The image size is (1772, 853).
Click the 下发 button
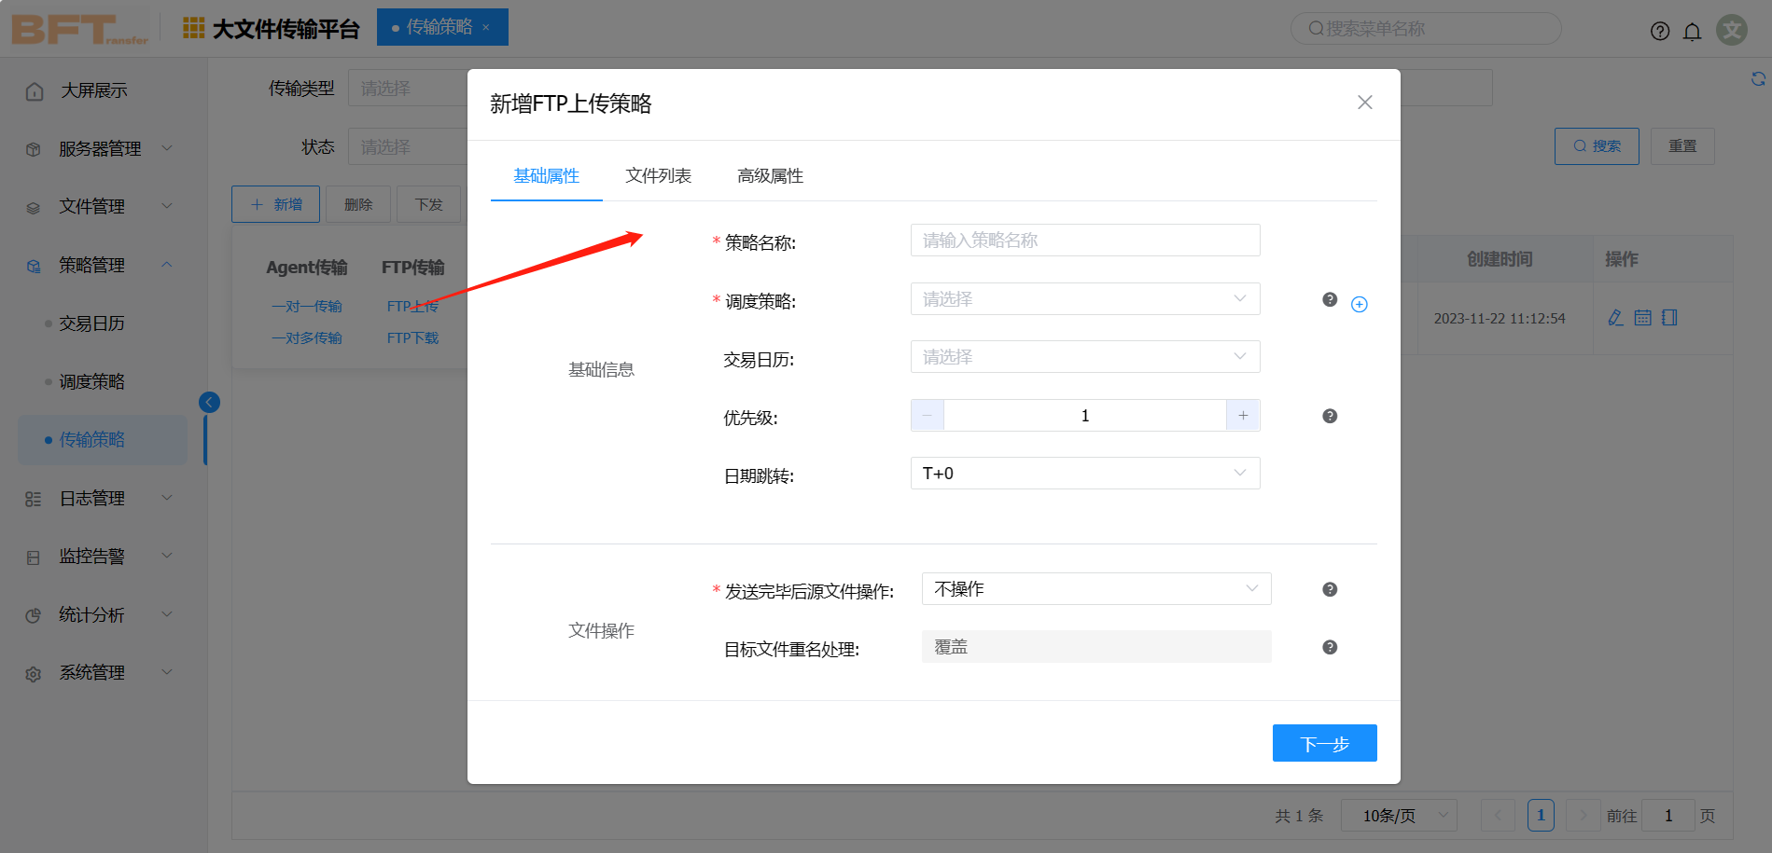pyautogui.click(x=429, y=204)
